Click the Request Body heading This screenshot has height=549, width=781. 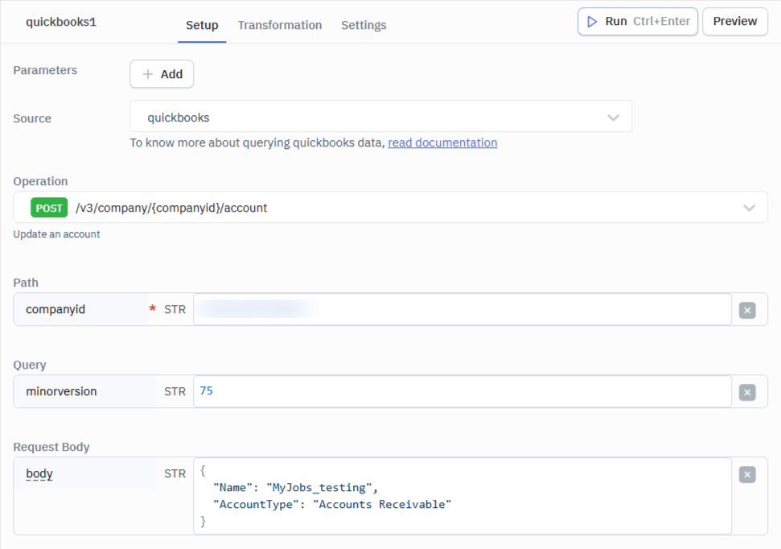click(51, 447)
